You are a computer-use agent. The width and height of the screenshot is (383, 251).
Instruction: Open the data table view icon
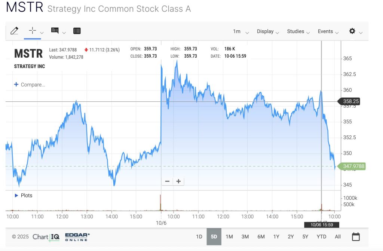[x=77, y=31]
